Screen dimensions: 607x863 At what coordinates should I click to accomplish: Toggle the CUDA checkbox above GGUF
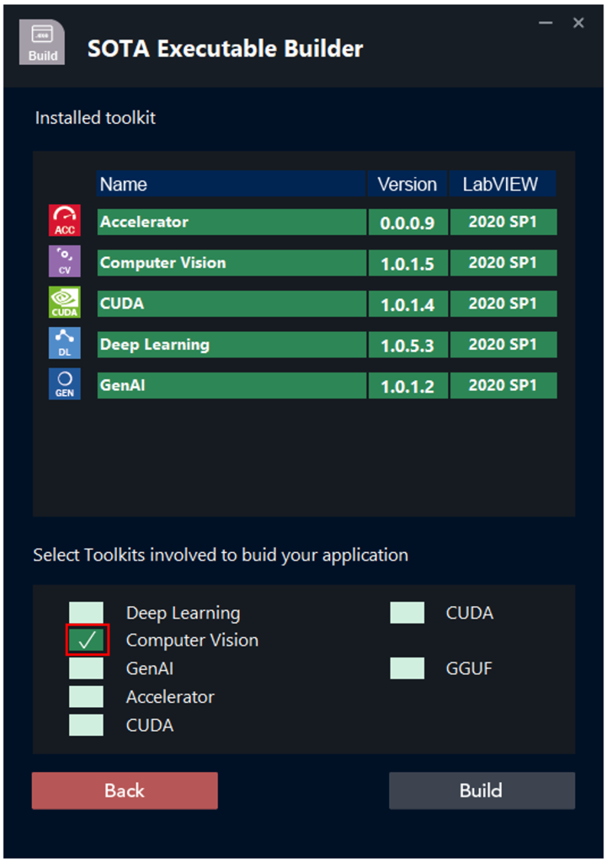click(x=407, y=613)
